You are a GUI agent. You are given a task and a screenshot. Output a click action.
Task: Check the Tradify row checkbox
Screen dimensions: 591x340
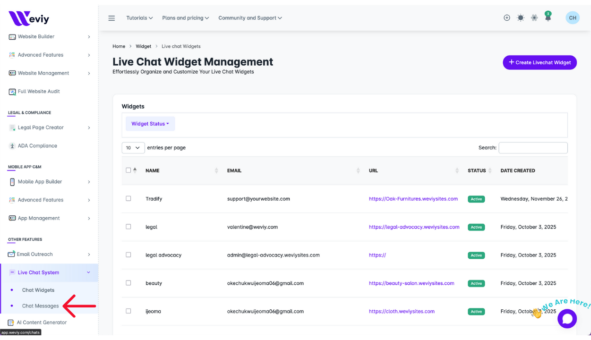pos(128,199)
